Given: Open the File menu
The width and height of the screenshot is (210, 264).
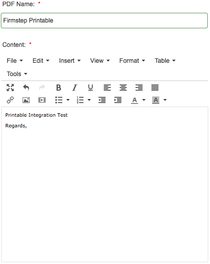Looking at the screenshot, I should [15, 61].
